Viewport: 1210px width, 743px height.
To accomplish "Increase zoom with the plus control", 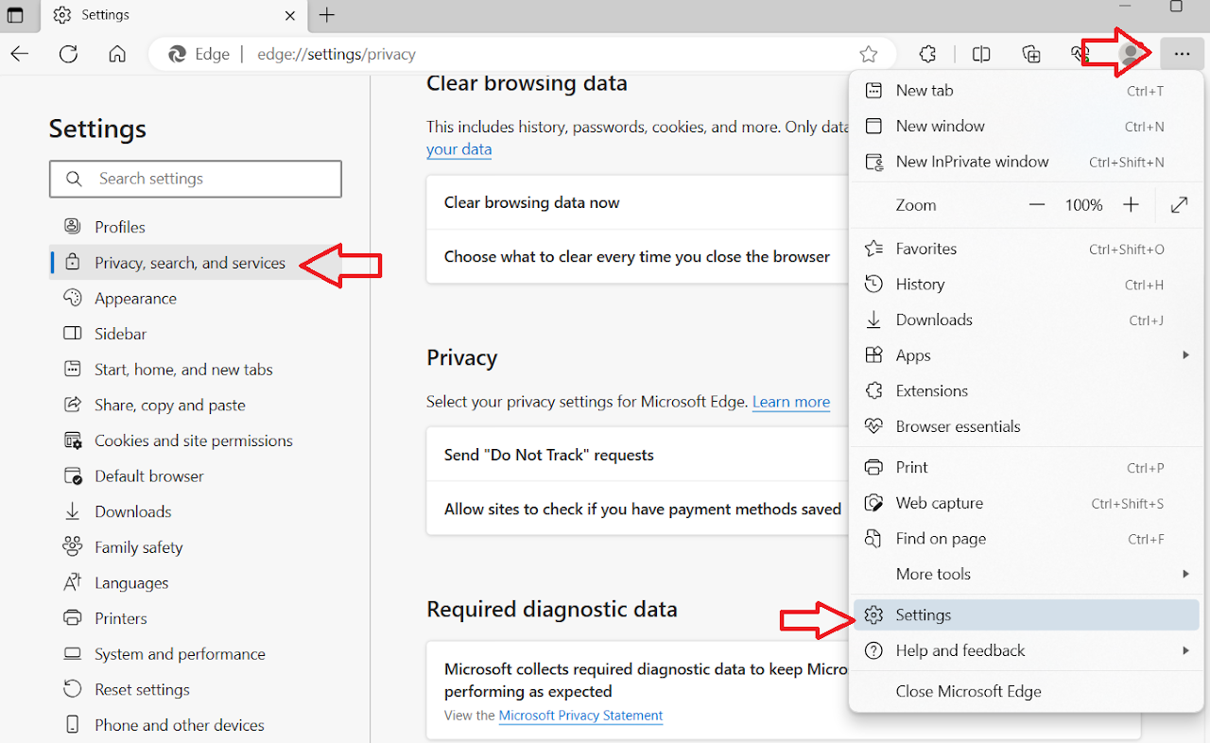I will [1131, 204].
